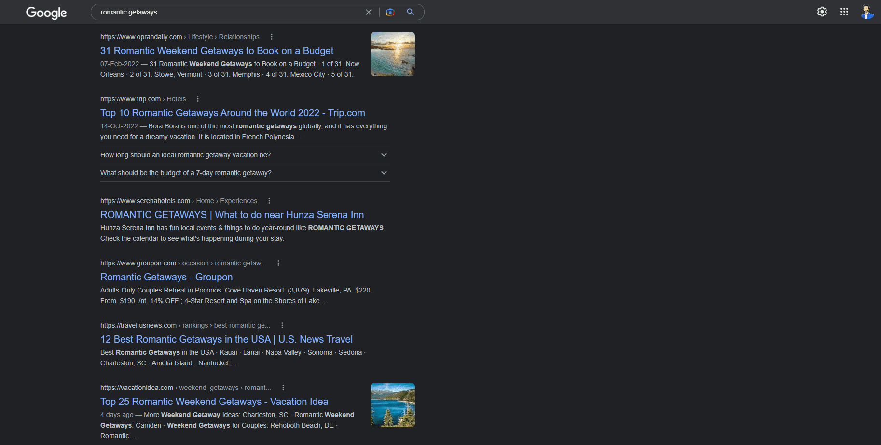Open search by image with the camera icon
Image resolution: width=881 pixels, height=445 pixels.
coord(390,12)
